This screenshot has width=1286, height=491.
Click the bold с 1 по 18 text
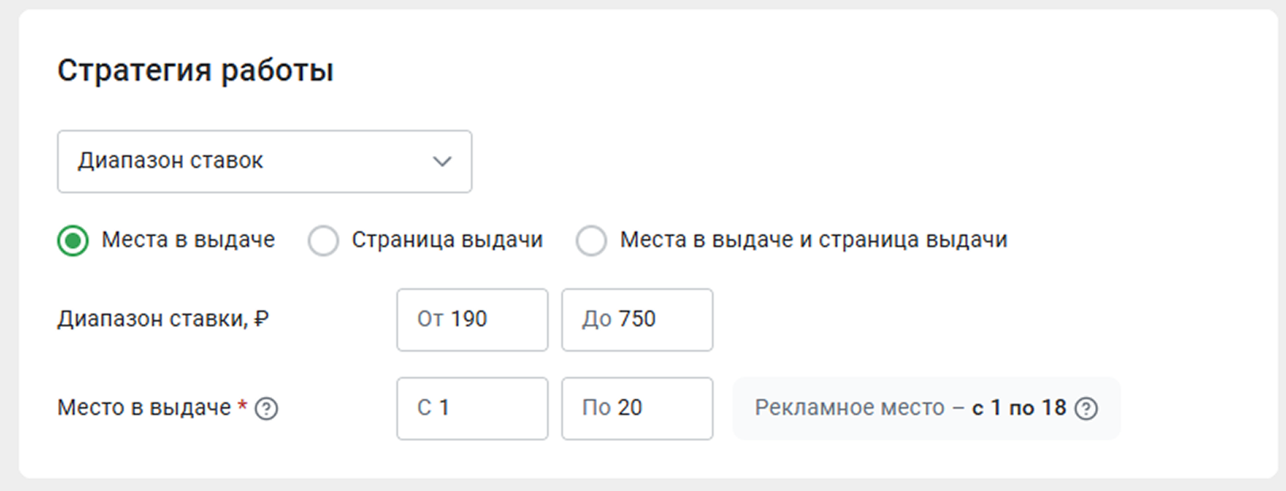(x=1019, y=408)
